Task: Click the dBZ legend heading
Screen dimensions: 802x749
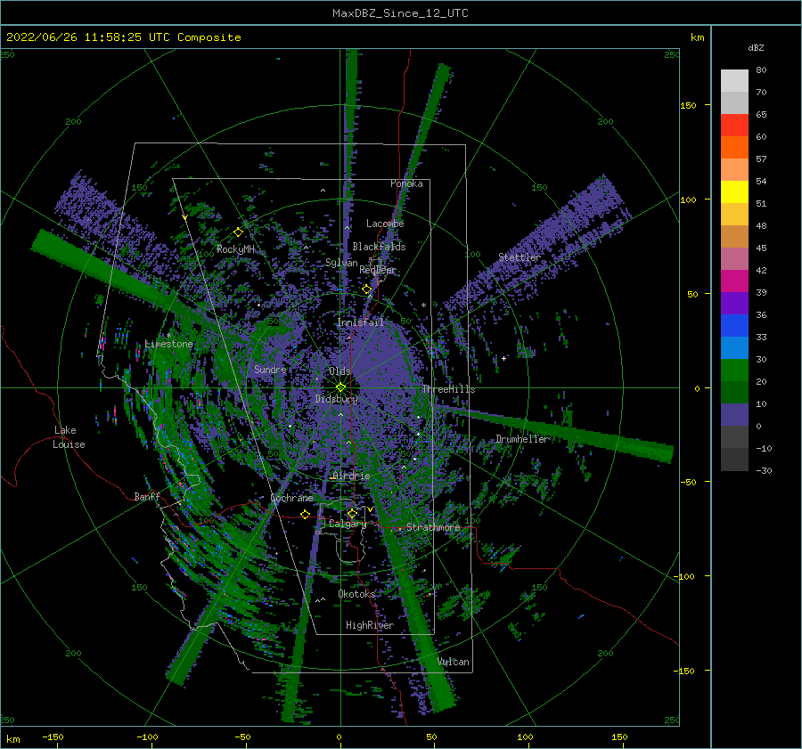Action: click(x=756, y=47)
